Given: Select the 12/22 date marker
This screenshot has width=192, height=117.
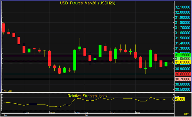Looking at the screenshot, I should pyautogui.click(x=53, y=113).
